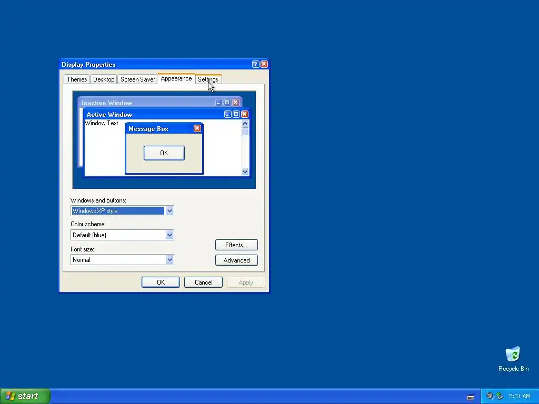Click Cancel in Display Properties
The width and height of the screenshot is (539, 404).
point(204,282)
